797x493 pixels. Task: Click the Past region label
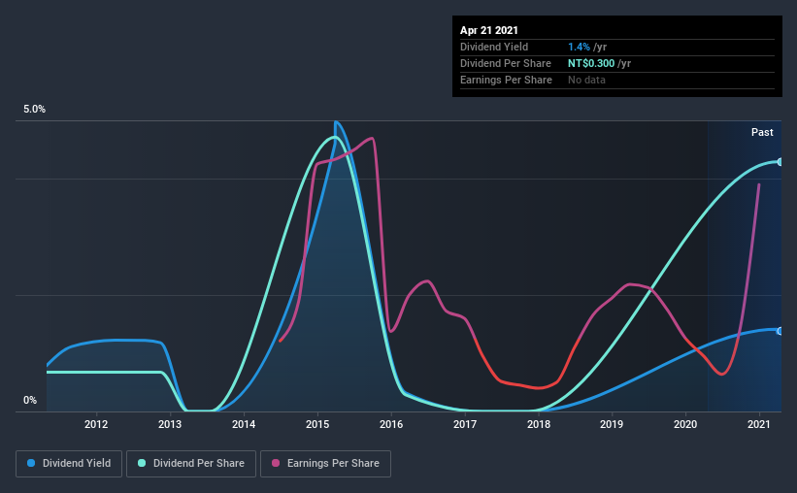pos(762,132)
